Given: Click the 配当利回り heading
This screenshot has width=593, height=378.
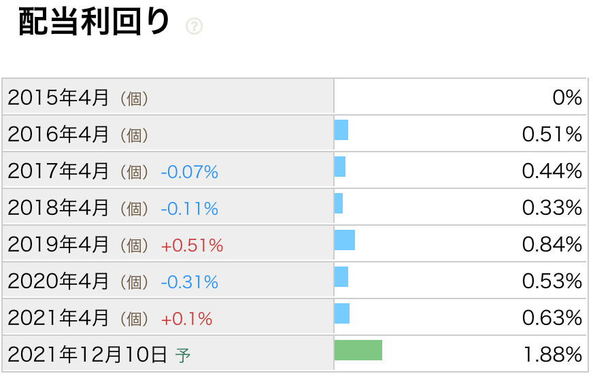Looking at the screenshot, I should click(94, 22).
